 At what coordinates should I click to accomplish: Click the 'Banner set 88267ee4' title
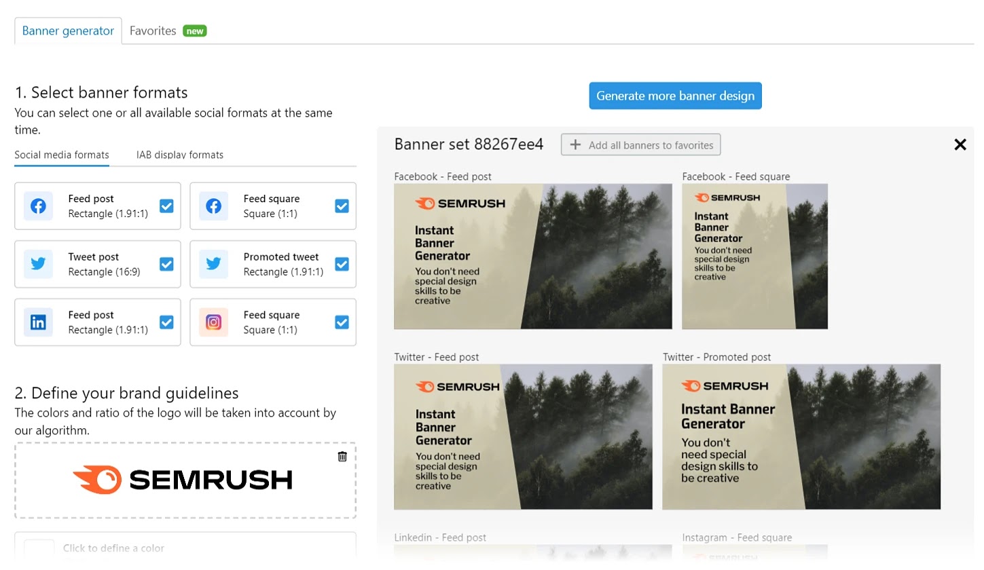pos(469,145)
